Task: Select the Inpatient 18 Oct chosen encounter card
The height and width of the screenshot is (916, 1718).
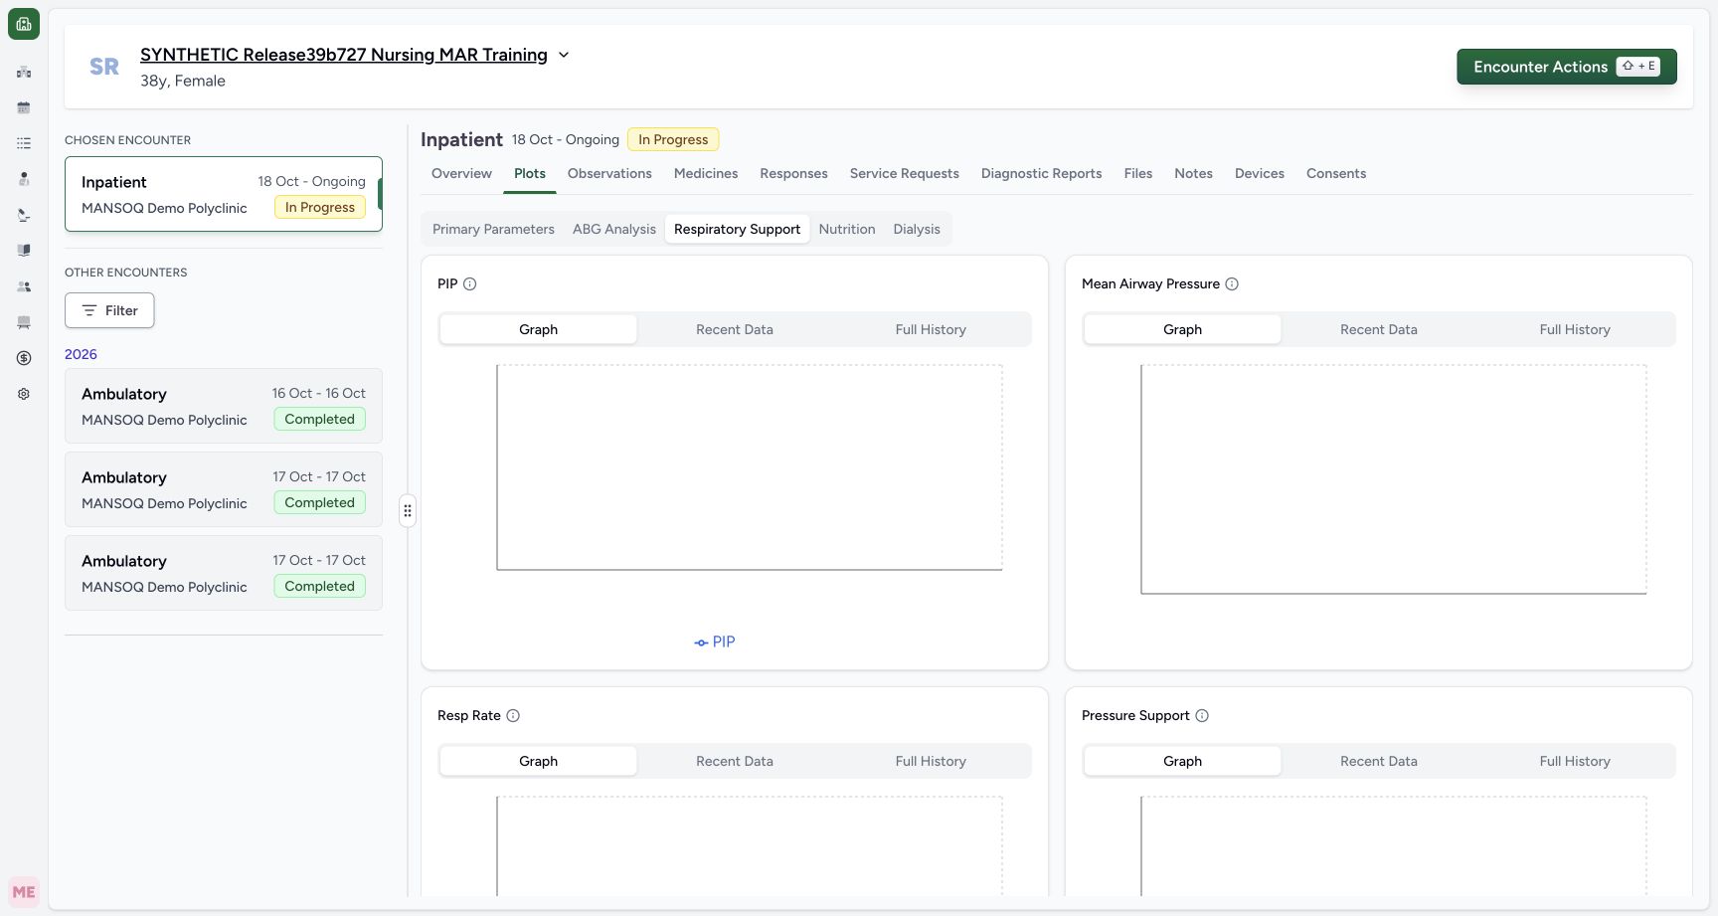Action: point(224,194)
